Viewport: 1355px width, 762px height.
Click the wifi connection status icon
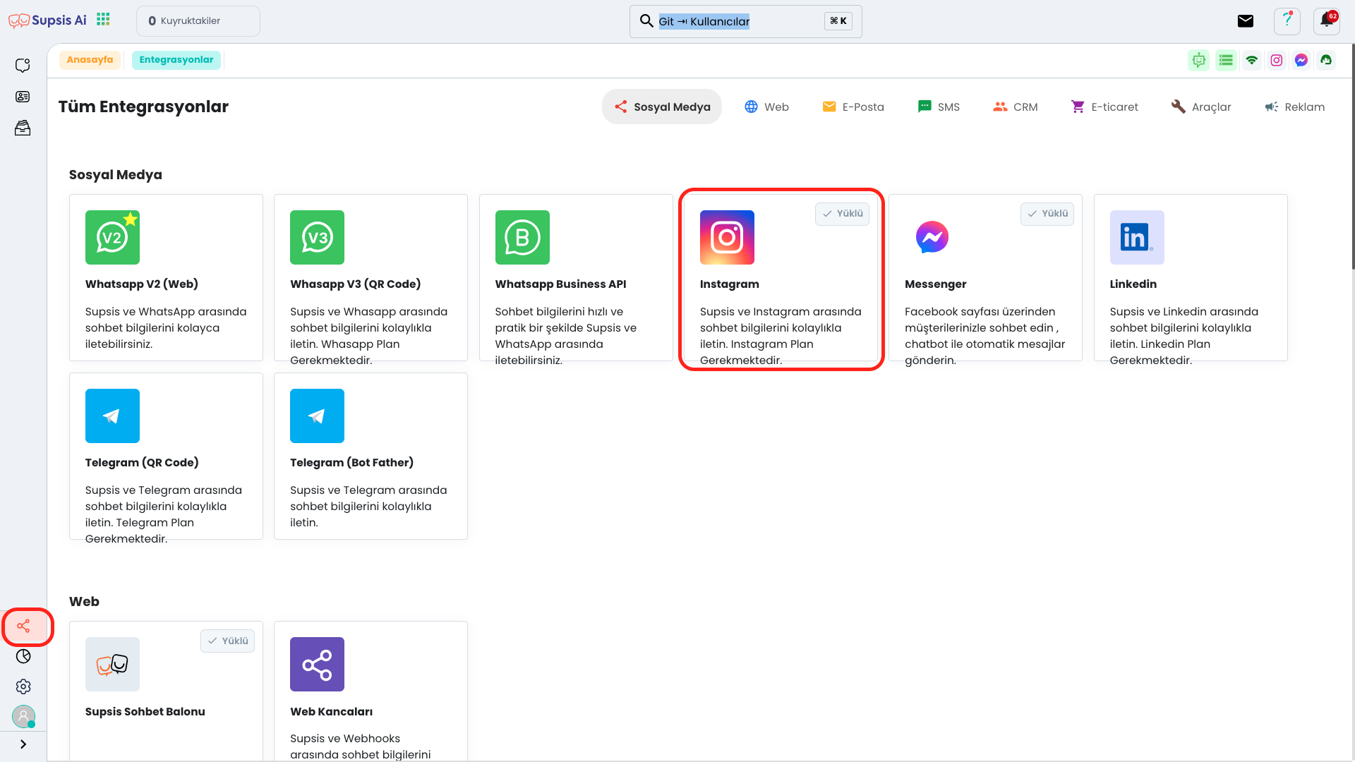pos(1252,61)
